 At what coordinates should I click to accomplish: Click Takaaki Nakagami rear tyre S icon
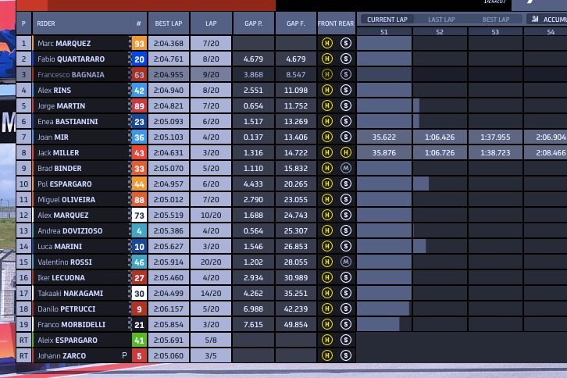coord(346,293)
